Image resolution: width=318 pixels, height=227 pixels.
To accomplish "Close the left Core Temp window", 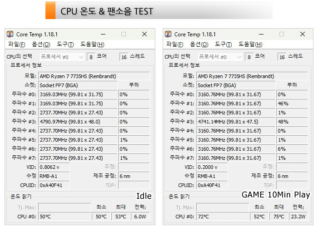I will 144,34.
